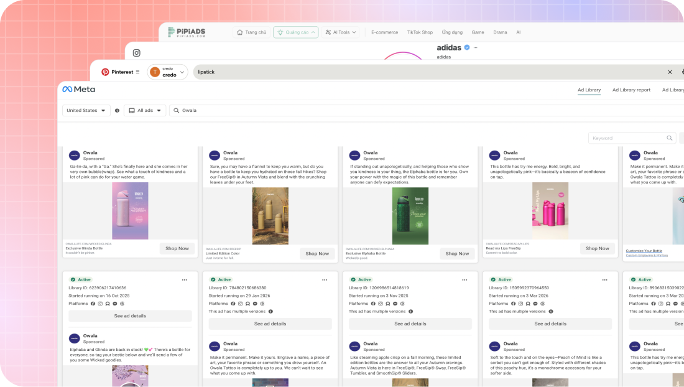The width and height of the screenshot is (684, 387).
Task: Click multiple versions info icon for ad 784802150686380
Action: (x=270, y=312)
